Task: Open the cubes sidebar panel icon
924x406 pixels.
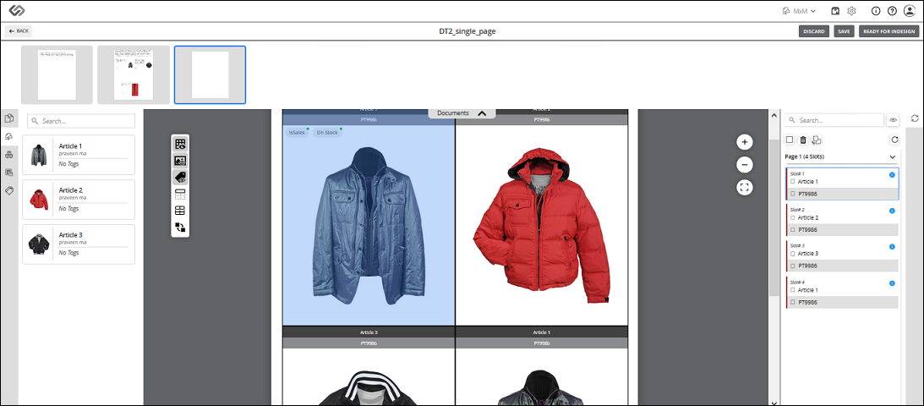Action: (x=8, y=155)
